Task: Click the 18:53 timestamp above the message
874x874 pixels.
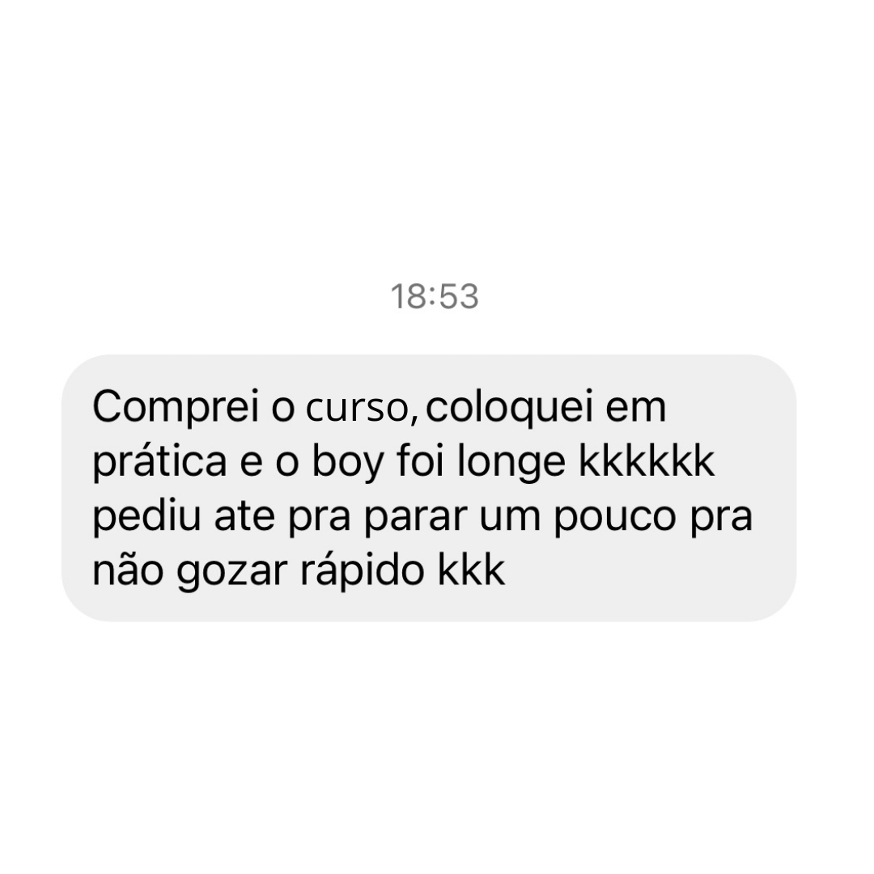Action: [x=435, y=296]
